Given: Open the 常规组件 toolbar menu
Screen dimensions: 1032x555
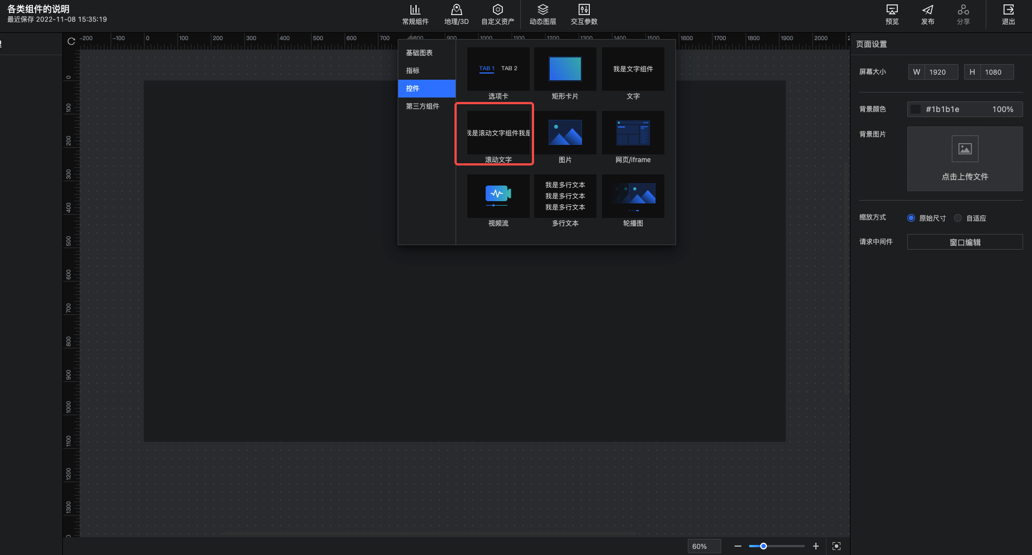Looking at the screenshot, I should pos(415,14).
